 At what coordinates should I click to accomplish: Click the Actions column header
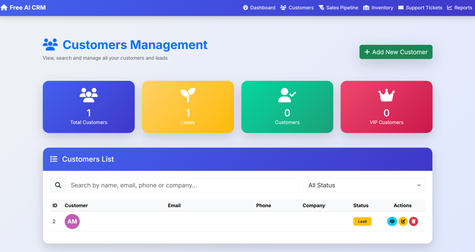coord(403,205)
